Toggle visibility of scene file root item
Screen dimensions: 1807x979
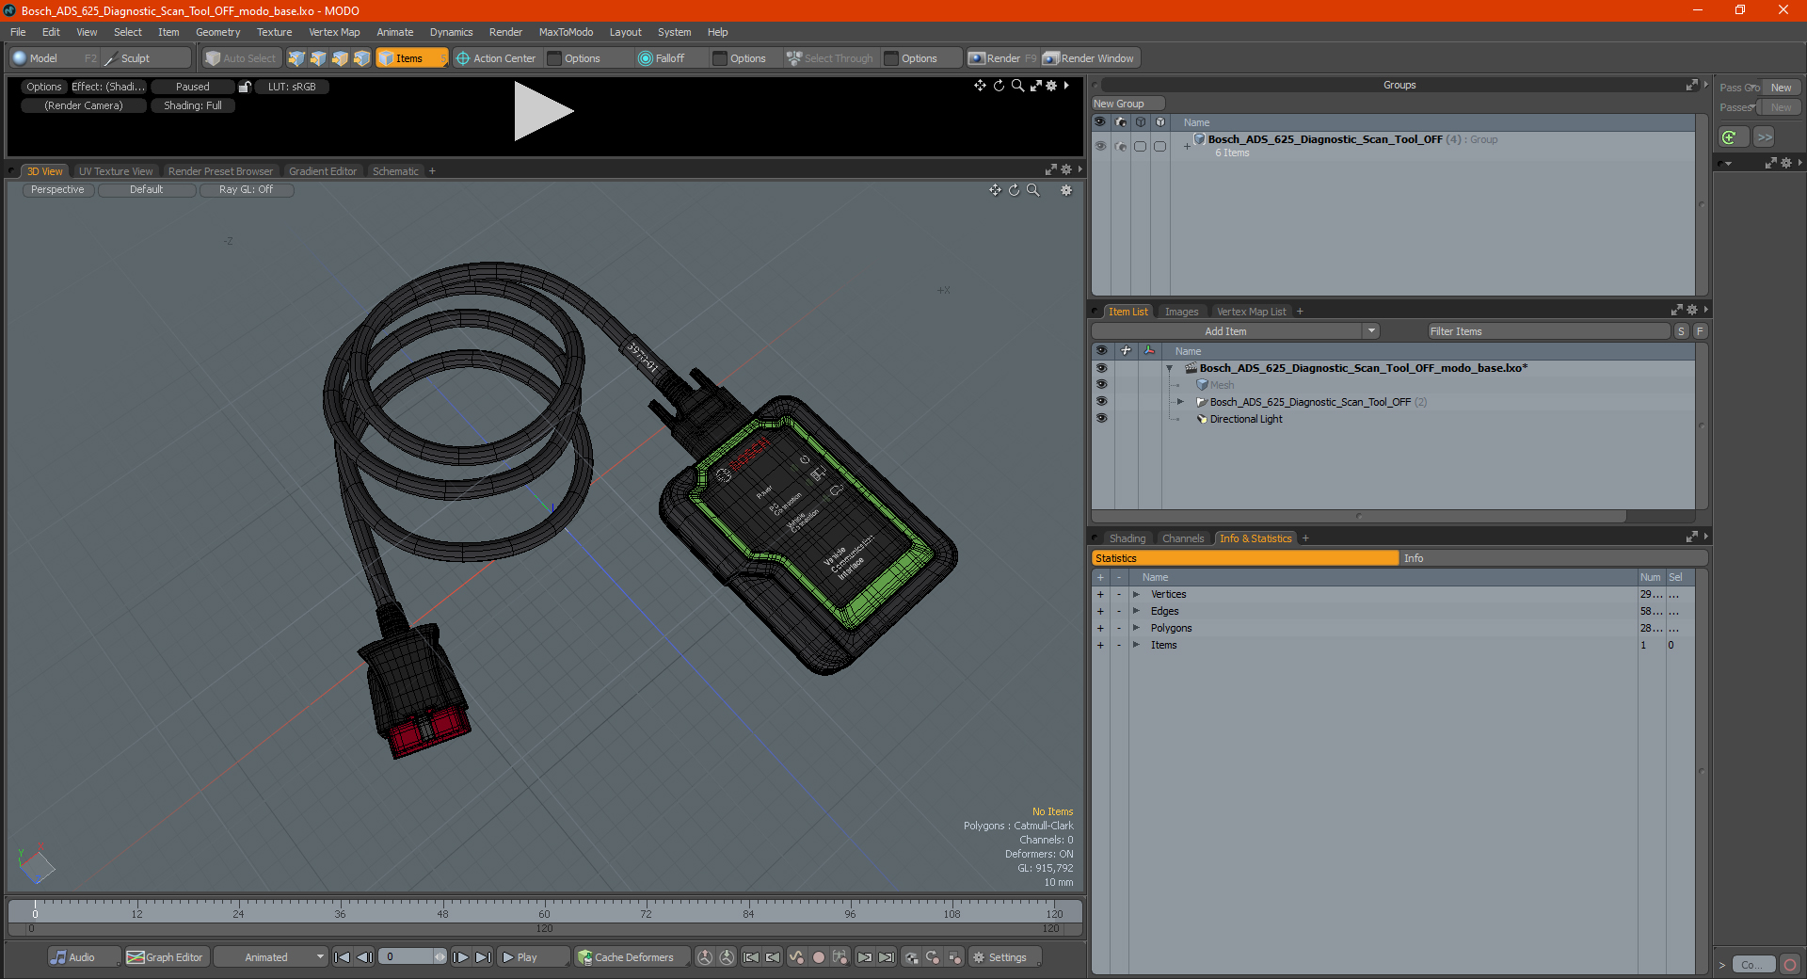click(1101, 368)
